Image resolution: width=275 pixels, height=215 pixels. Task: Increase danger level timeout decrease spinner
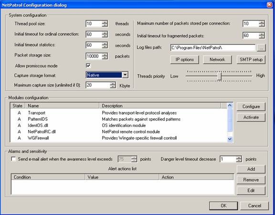point(239,157)
